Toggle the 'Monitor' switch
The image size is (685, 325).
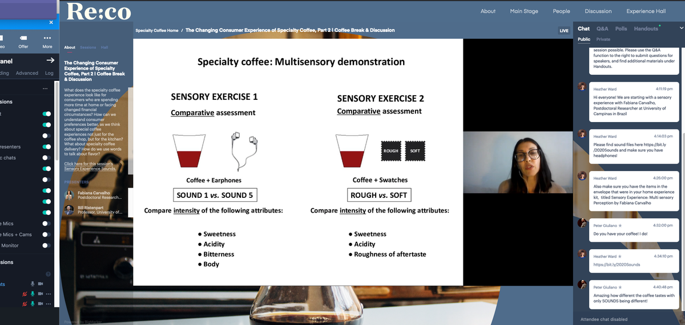(x=47, y=245)
